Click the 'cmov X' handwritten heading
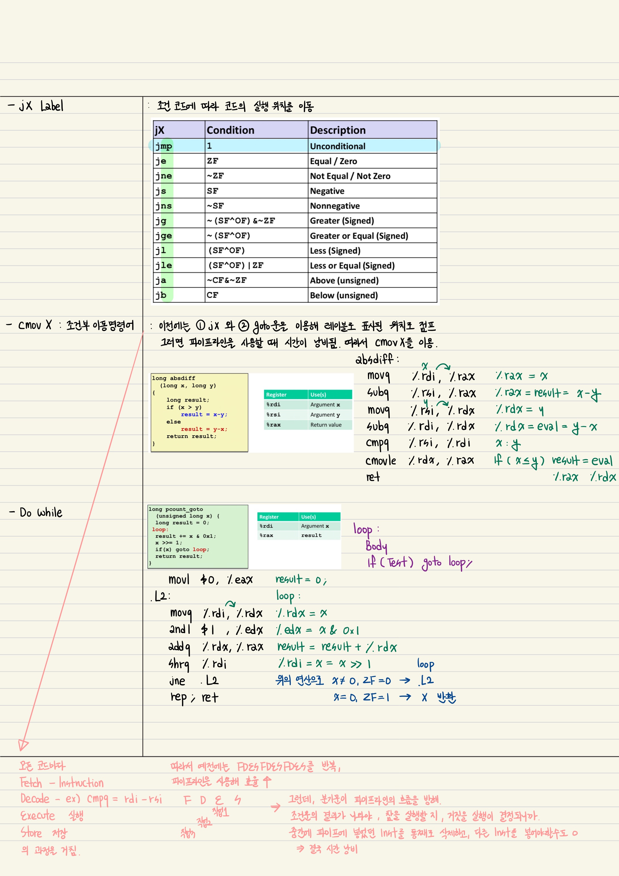The width and height of the screenshot is (619, 876). [x=35, y=325]
